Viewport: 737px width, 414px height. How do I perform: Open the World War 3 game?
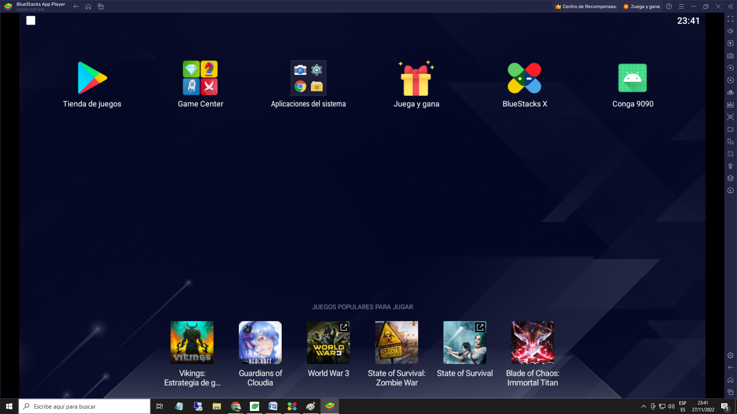tap(328, 342)
